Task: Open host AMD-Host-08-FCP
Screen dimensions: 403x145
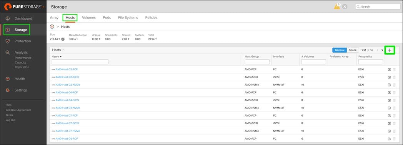Action: click(x=67, y=139)
